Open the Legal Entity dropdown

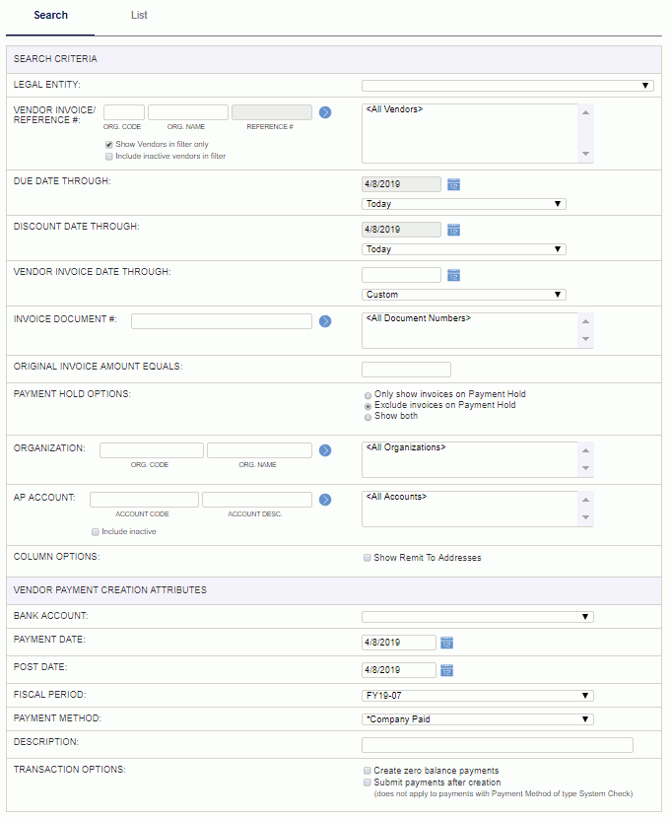[x=508, y=86]
